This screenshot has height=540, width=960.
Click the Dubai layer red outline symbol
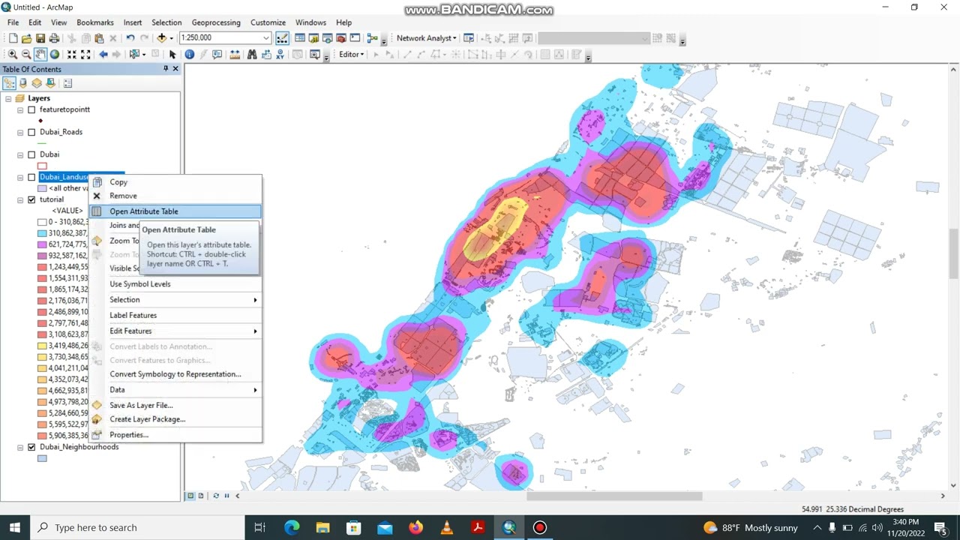42,166
